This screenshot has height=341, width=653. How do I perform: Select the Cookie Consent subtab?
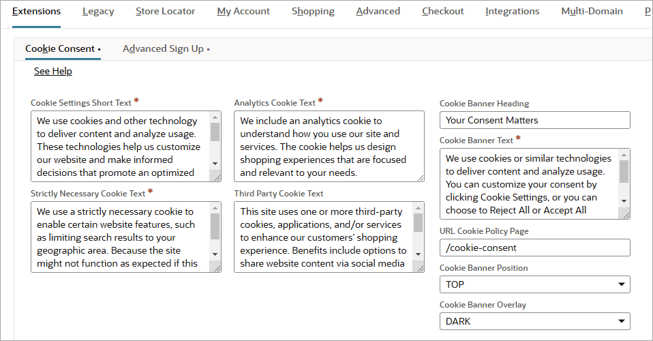click(63, 49)
